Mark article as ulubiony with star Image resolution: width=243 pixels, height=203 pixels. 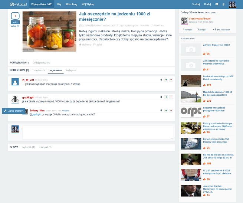pyautogui.click(x=85, y=45)
